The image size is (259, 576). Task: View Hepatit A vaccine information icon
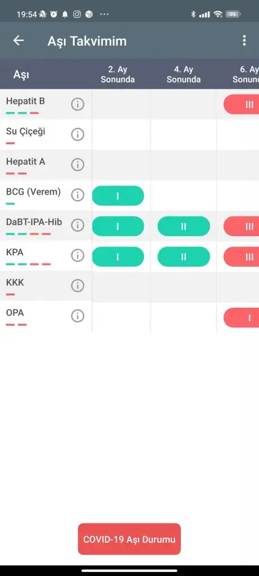pos(78,165)
